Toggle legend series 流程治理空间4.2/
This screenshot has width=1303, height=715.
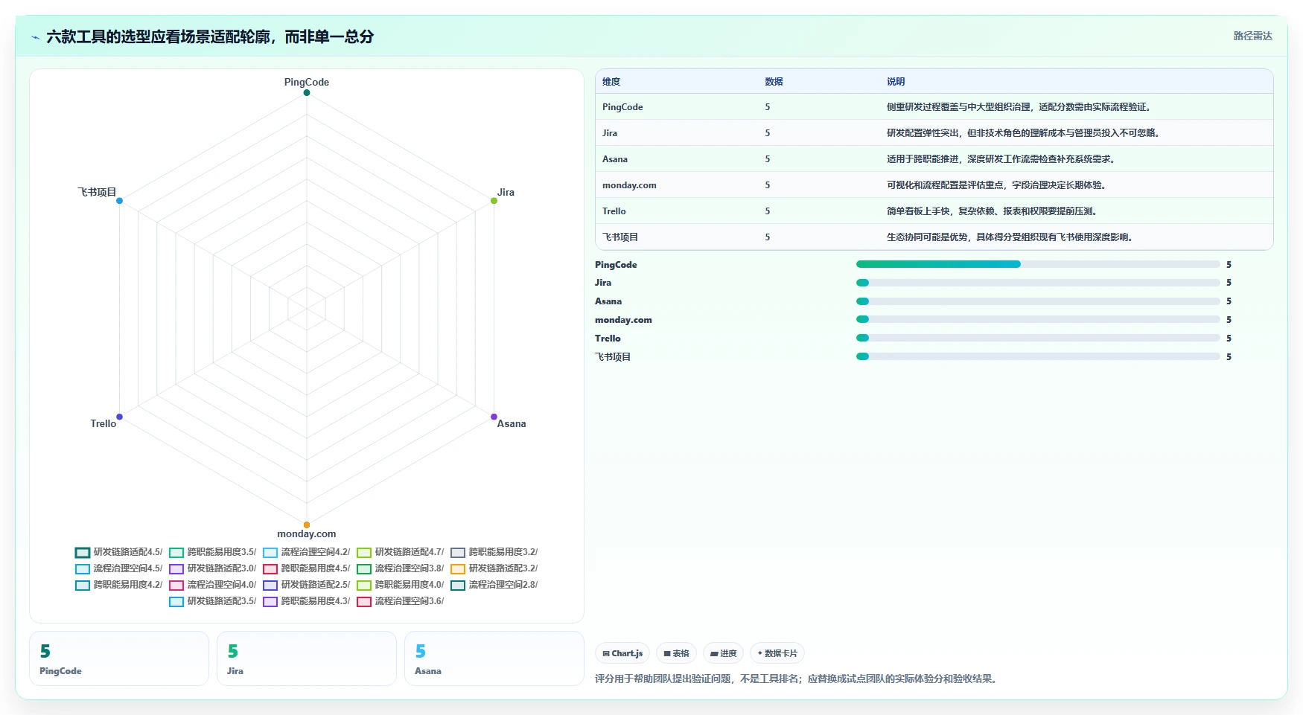[x=306, y=552]
